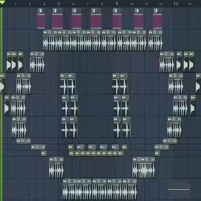
Task: Set position to bar 6 on ruler
Action: click(73, 4)
